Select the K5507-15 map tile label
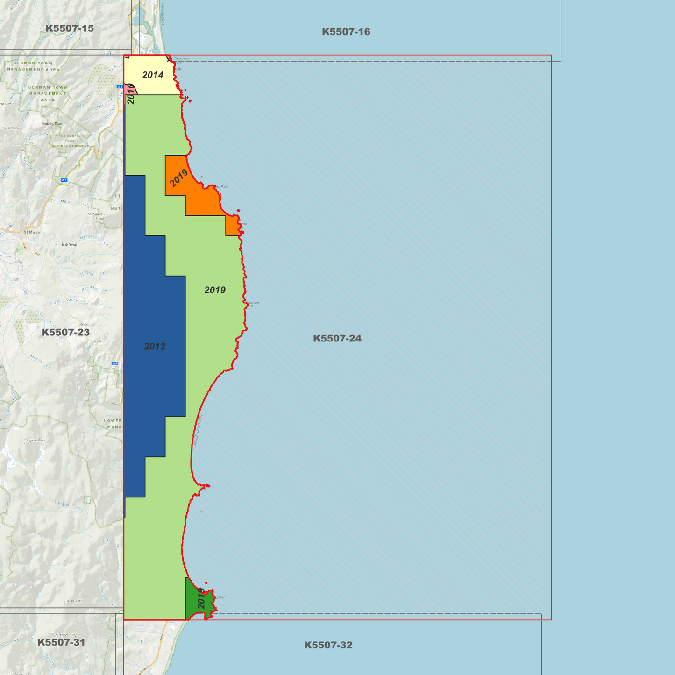675x675 pixels. pos(70,27)
